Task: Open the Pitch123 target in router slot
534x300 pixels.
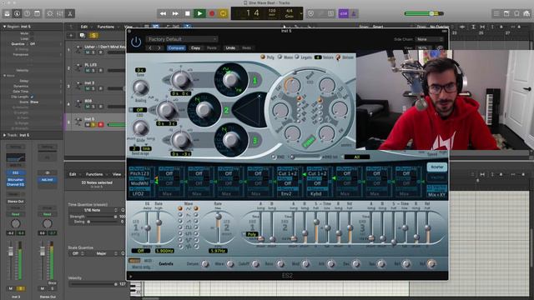Action: pos(139,173)
